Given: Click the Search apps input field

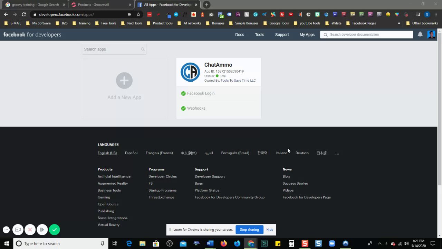Looking at the screenshot, I should 114,49.
